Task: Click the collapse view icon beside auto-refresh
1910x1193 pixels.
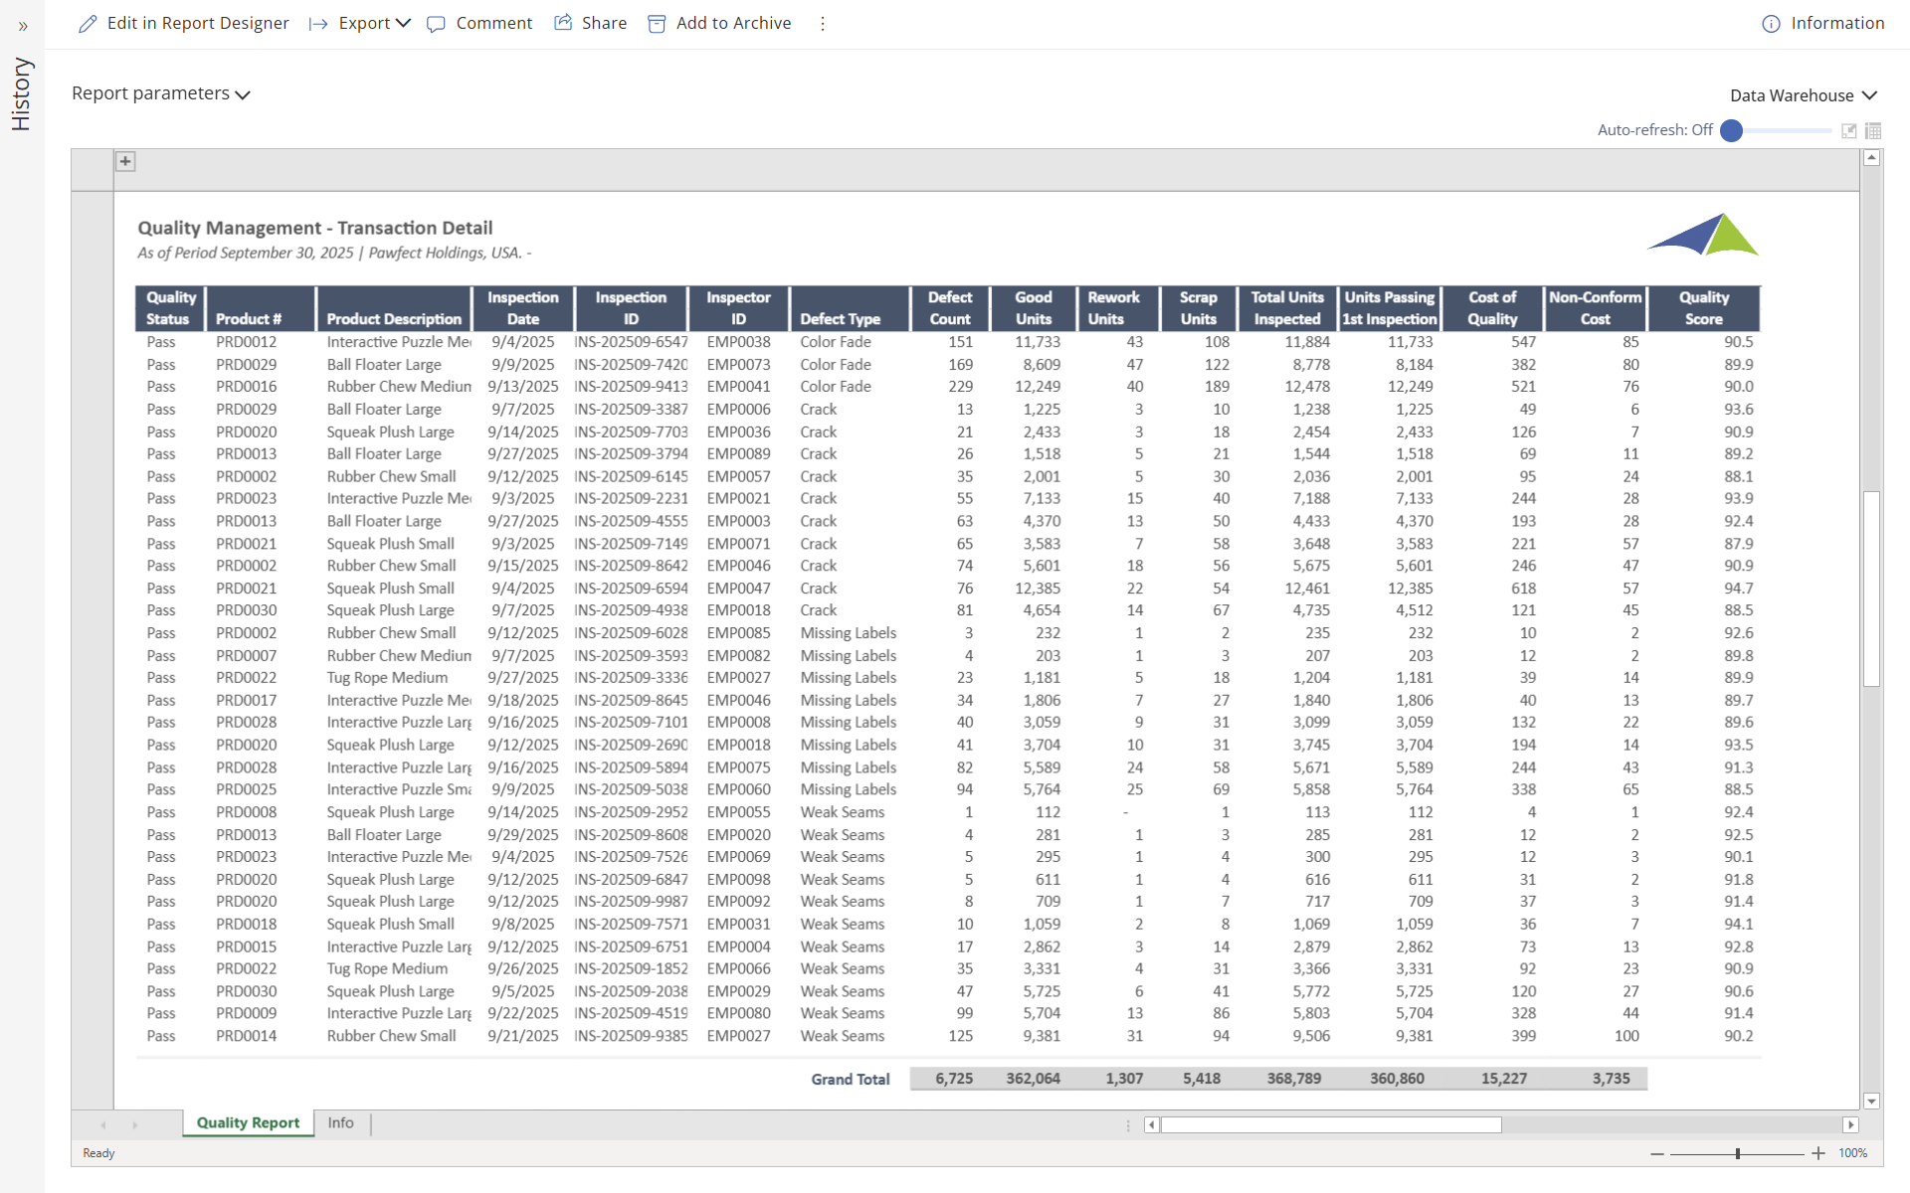Action: pos(1849,130)
